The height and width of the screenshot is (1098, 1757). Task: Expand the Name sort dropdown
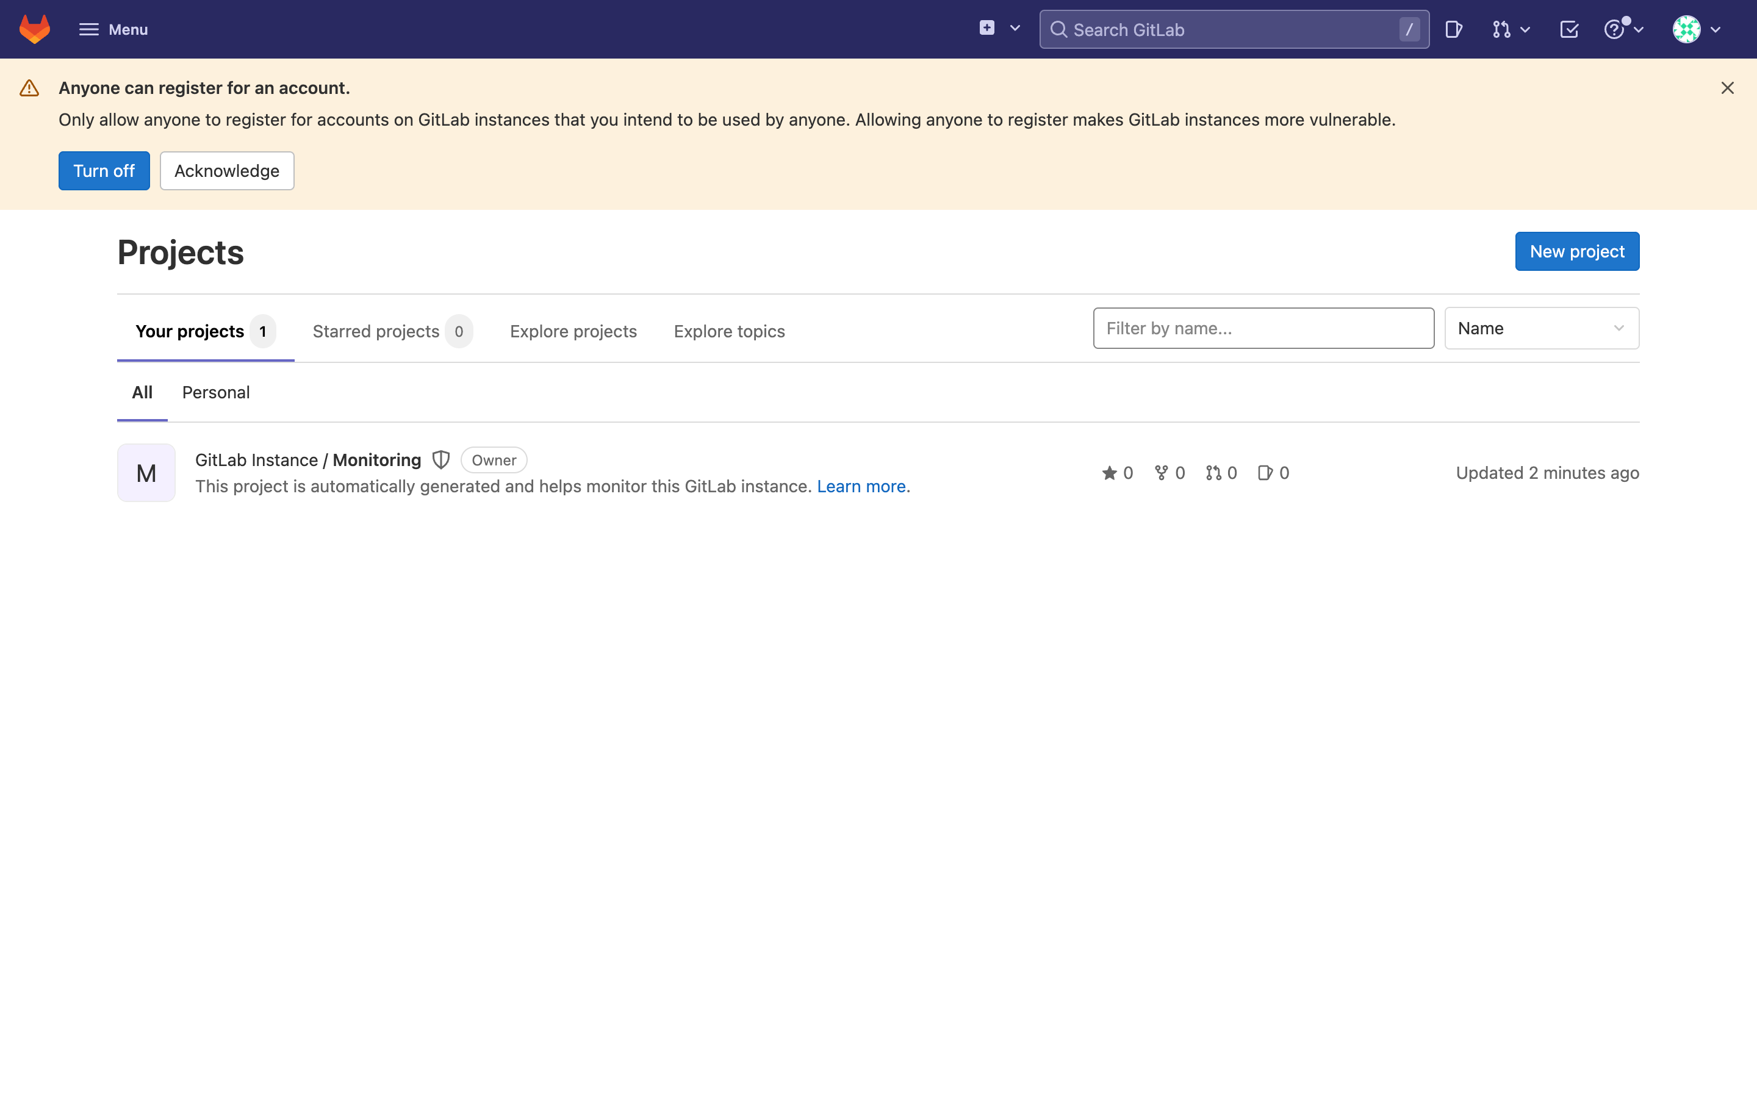(1542, 328)
